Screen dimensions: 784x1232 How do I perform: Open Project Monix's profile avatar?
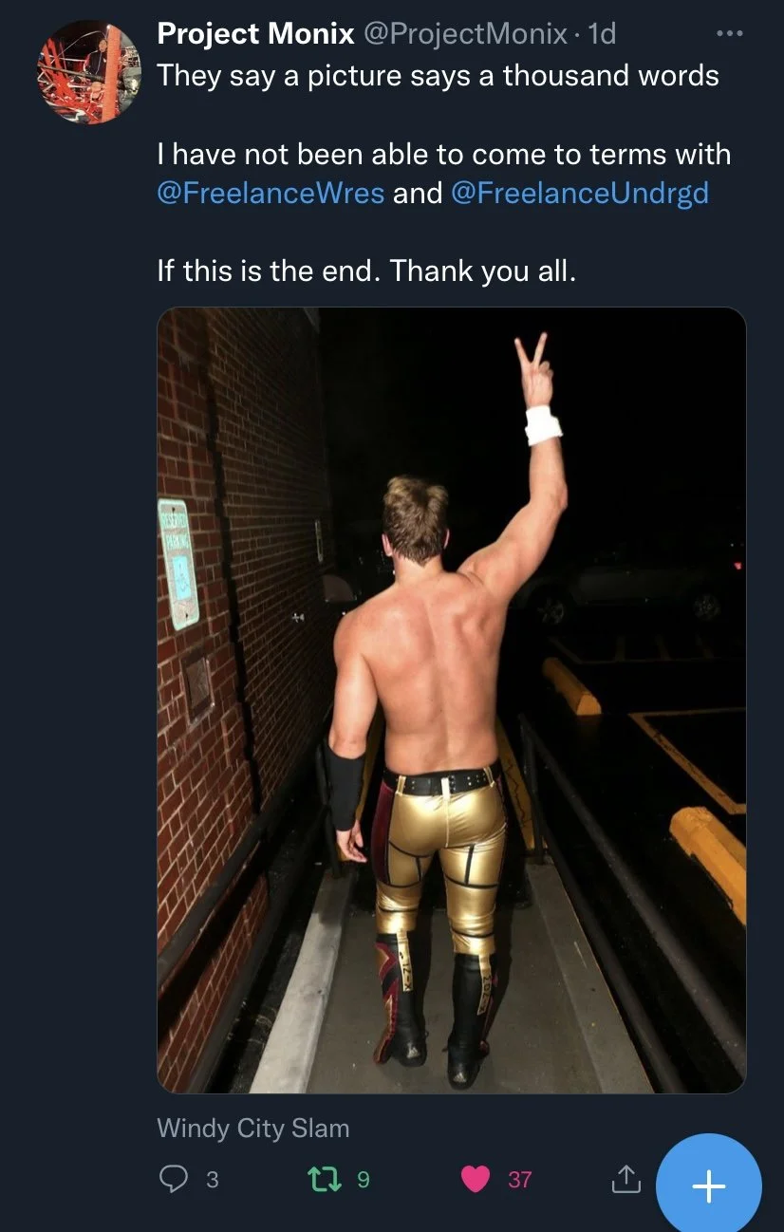coord(89,71)
